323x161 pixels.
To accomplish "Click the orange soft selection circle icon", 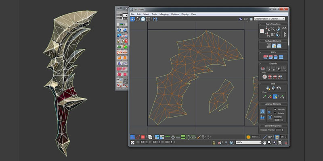I will [248, 137].
